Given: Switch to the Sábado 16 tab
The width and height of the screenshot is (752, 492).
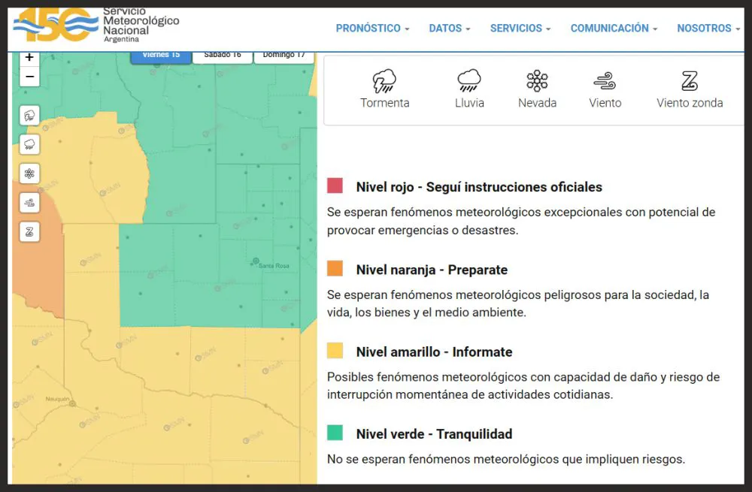Looking at the screenshot, I should (x=223, y=55).
